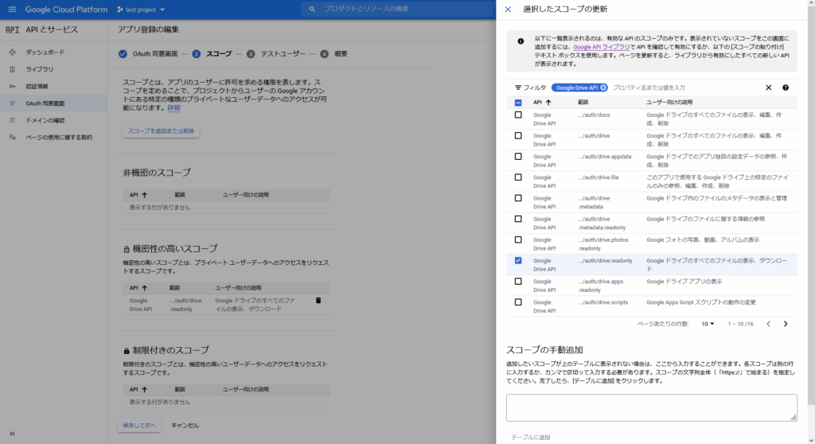Go to next page of scopes

coord(786,324)
